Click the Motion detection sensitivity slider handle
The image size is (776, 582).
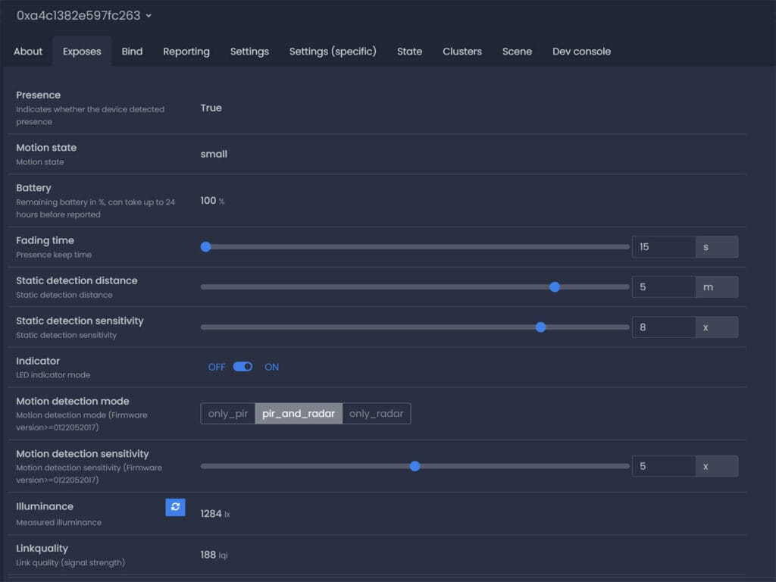click(x=415, y=466)
